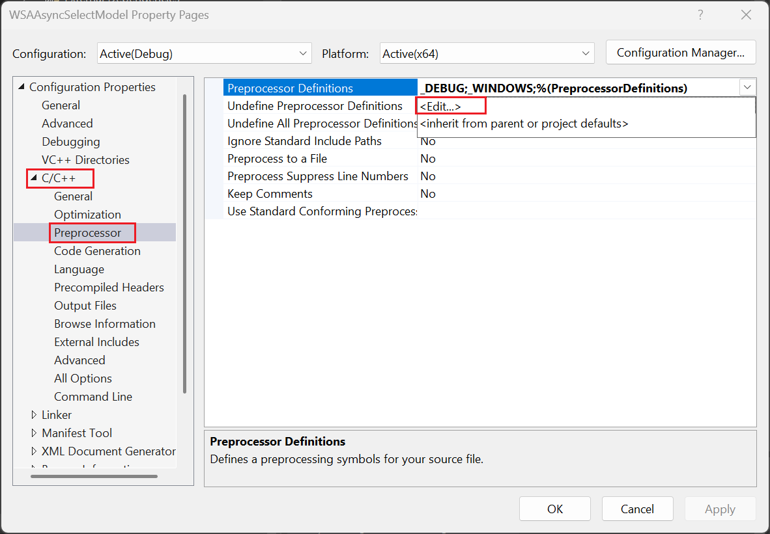
Task: Select Optimization under C/C++
Action: click(x=87, y=215)
